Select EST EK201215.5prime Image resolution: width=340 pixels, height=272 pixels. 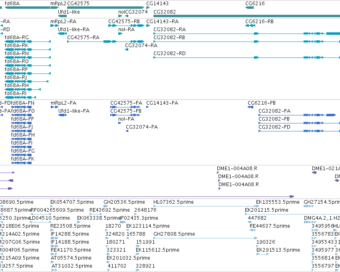point(292,214)
